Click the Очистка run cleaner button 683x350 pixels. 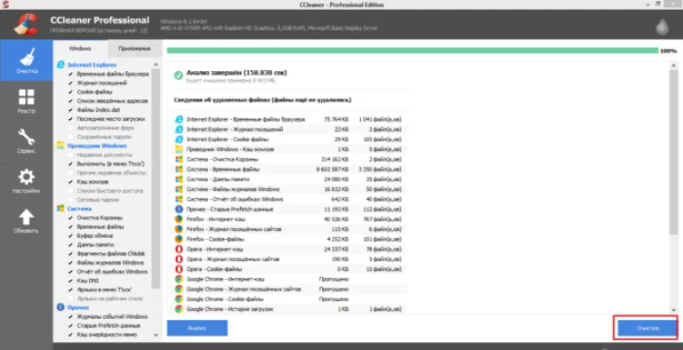point(647,328)
